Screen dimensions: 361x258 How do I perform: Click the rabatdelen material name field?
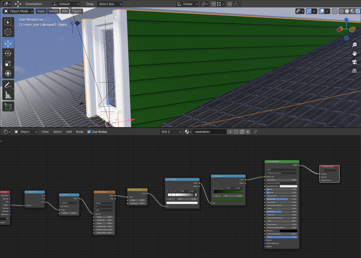pos(209,132)
